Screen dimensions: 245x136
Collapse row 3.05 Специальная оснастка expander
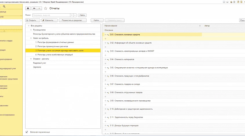[x=105, y=68]
